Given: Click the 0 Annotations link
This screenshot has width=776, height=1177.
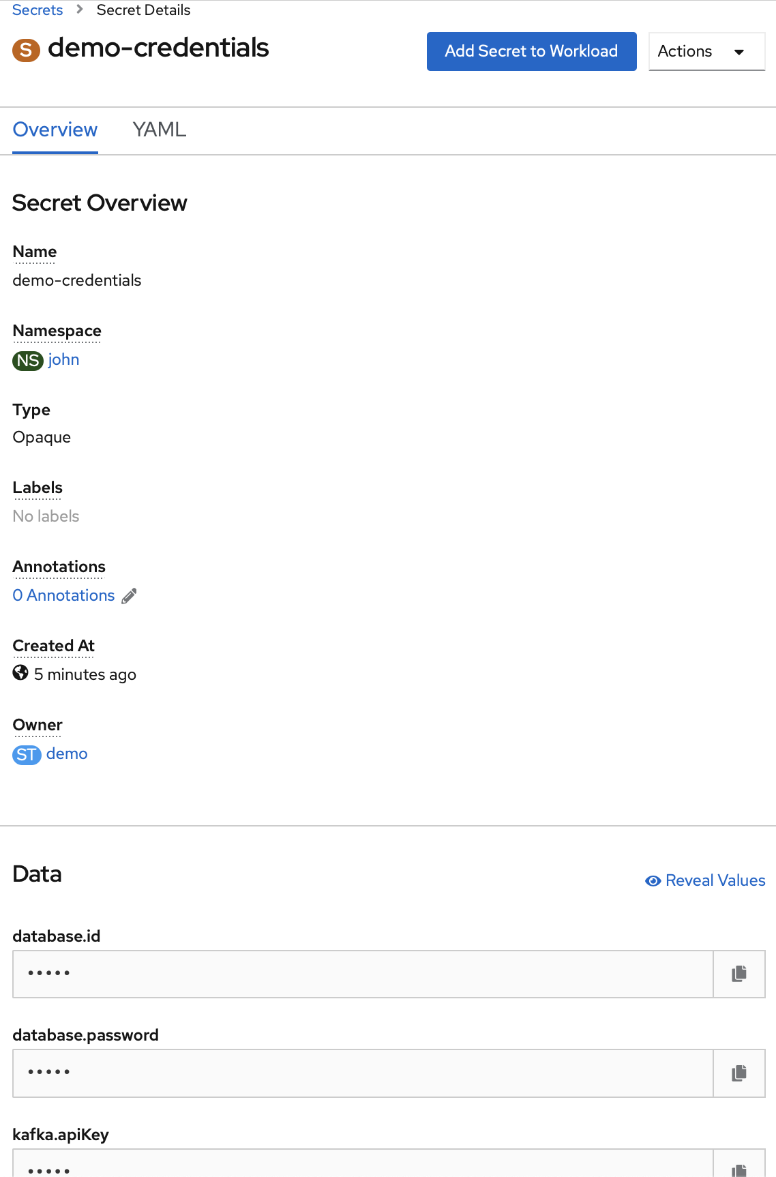Looking at the screenshot, I should tap(64, 595).
